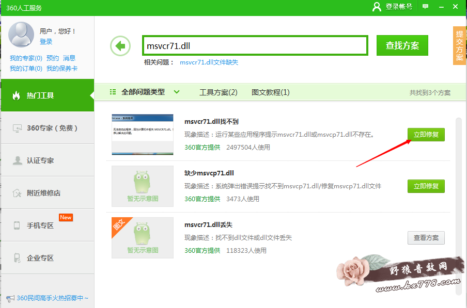Click 360民间高手火热招募中 link

52,298
